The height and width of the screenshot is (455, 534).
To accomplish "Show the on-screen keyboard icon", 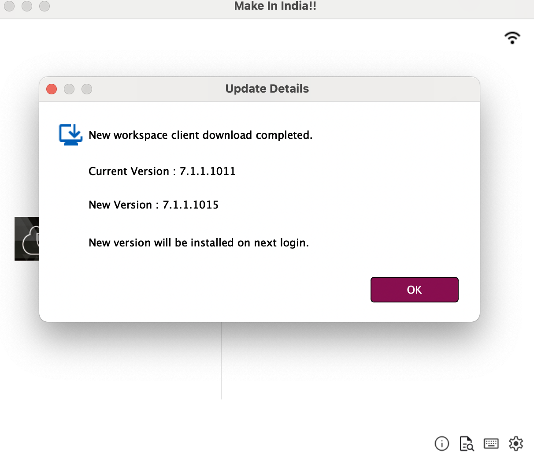I will tap(491, 443).
